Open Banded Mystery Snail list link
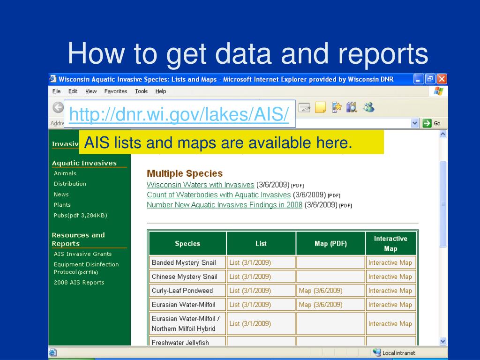 point(250,262)
